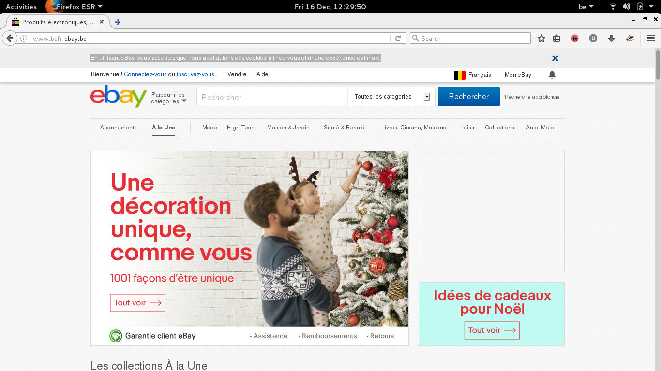This screenshot has height=371, width=661.
Task: Click the eBay logo to return home
Action: pos(118,96)
